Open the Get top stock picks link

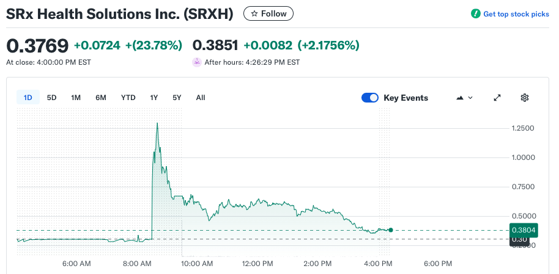coord(516,14)
